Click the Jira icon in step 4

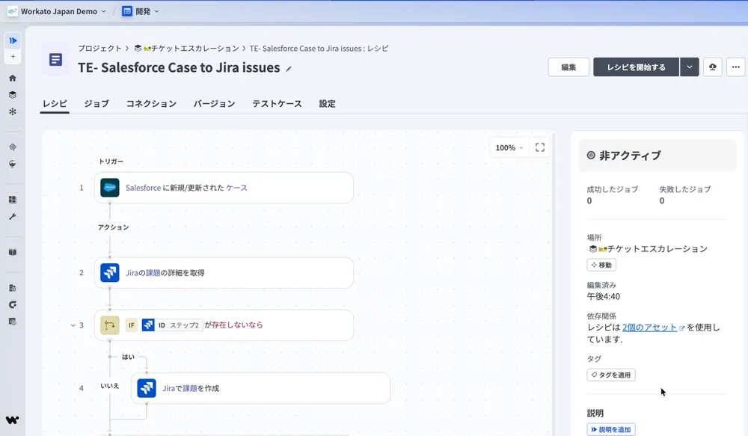tap(147, 388)
